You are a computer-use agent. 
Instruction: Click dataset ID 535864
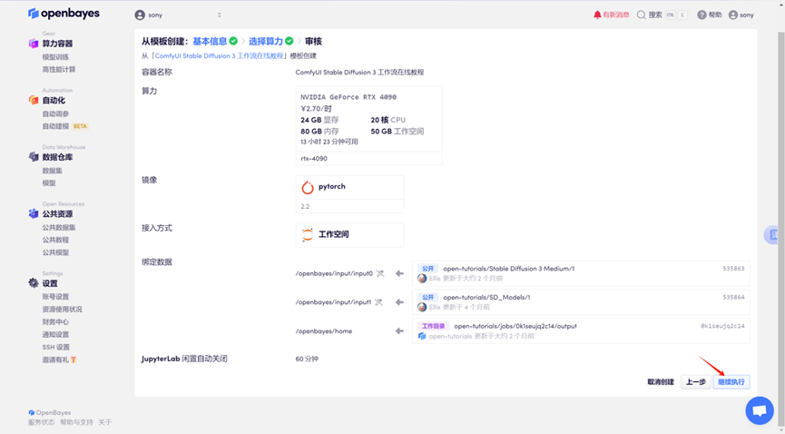[x=733, y=297]
